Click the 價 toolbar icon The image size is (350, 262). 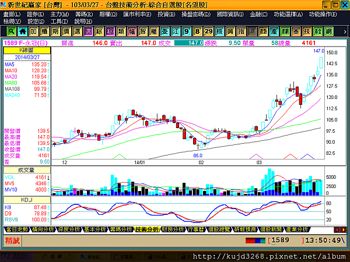click(66, 31)
